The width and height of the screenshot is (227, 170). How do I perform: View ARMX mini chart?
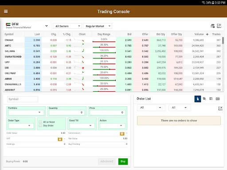(x=79, y=79)
